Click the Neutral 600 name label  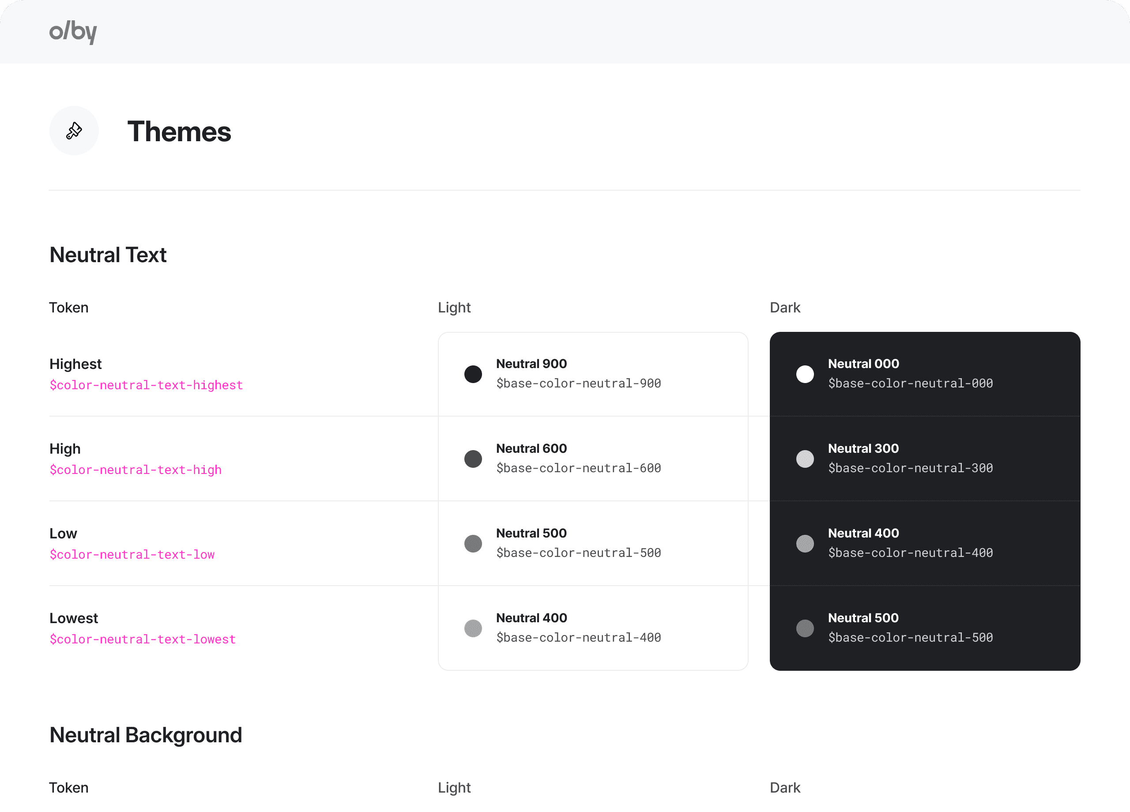pos(531,448)
